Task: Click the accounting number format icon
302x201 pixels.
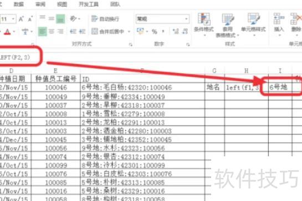Action: pos(140,31)
